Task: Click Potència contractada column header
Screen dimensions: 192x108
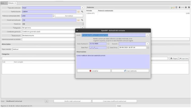Action: point(106,11)
